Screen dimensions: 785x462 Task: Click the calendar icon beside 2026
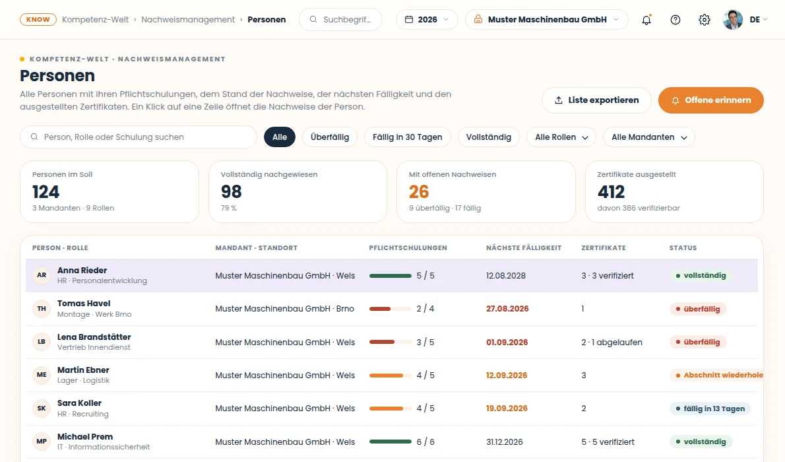tap(409, 20)
